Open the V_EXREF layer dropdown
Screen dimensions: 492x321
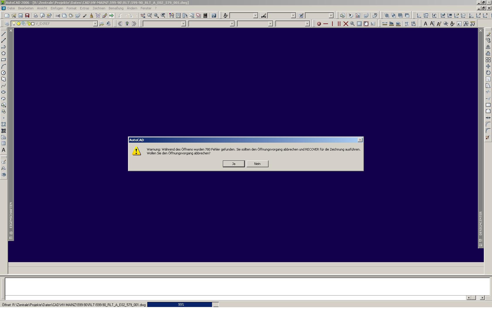point(95,24)
